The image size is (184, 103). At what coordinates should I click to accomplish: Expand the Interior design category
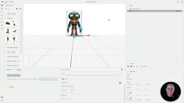(11, 52)
